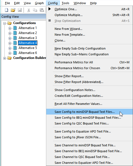Open Show Filter Report entry
The height and width of the screenshot is (166, 133).
click(x=89, y=76)
